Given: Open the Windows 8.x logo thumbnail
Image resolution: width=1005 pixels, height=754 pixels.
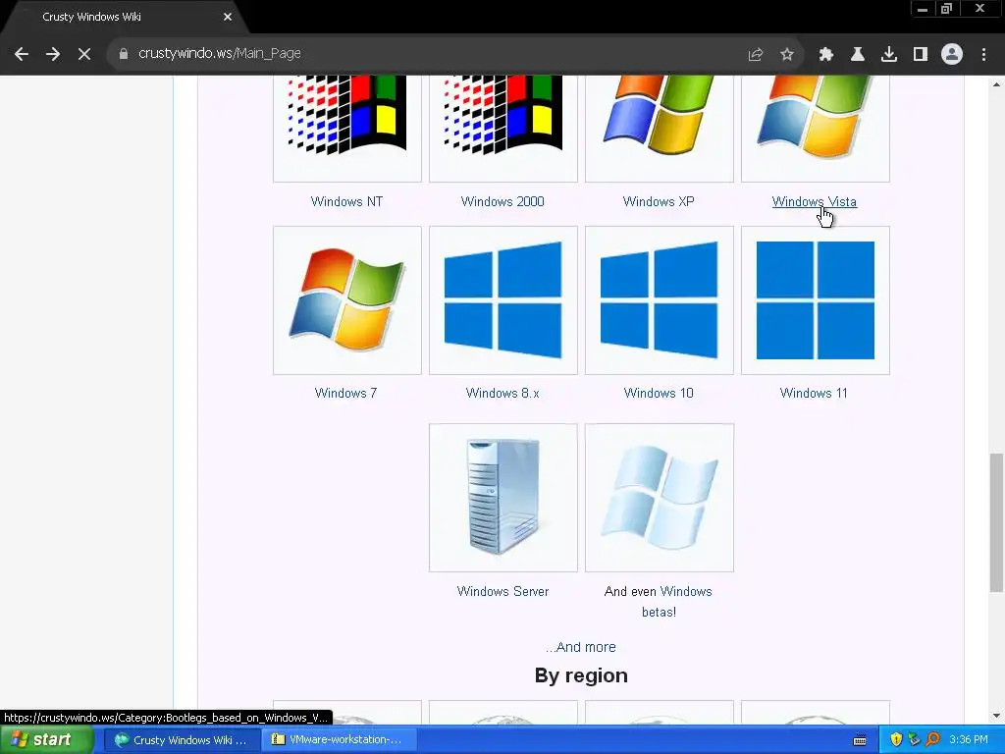Looking at the screenshot, I should tap(503, 300).
